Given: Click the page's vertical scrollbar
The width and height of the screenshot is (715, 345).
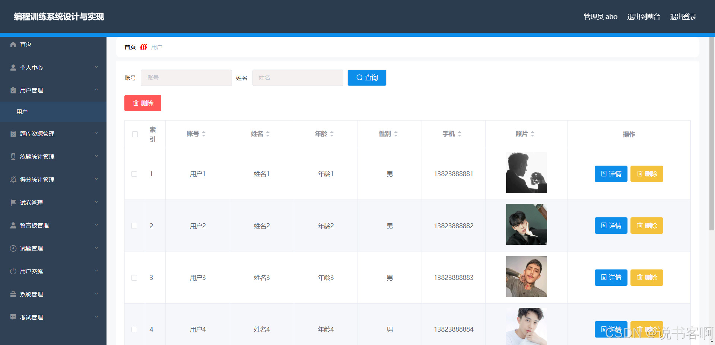Looking at the screenshot, I should 712,134.
